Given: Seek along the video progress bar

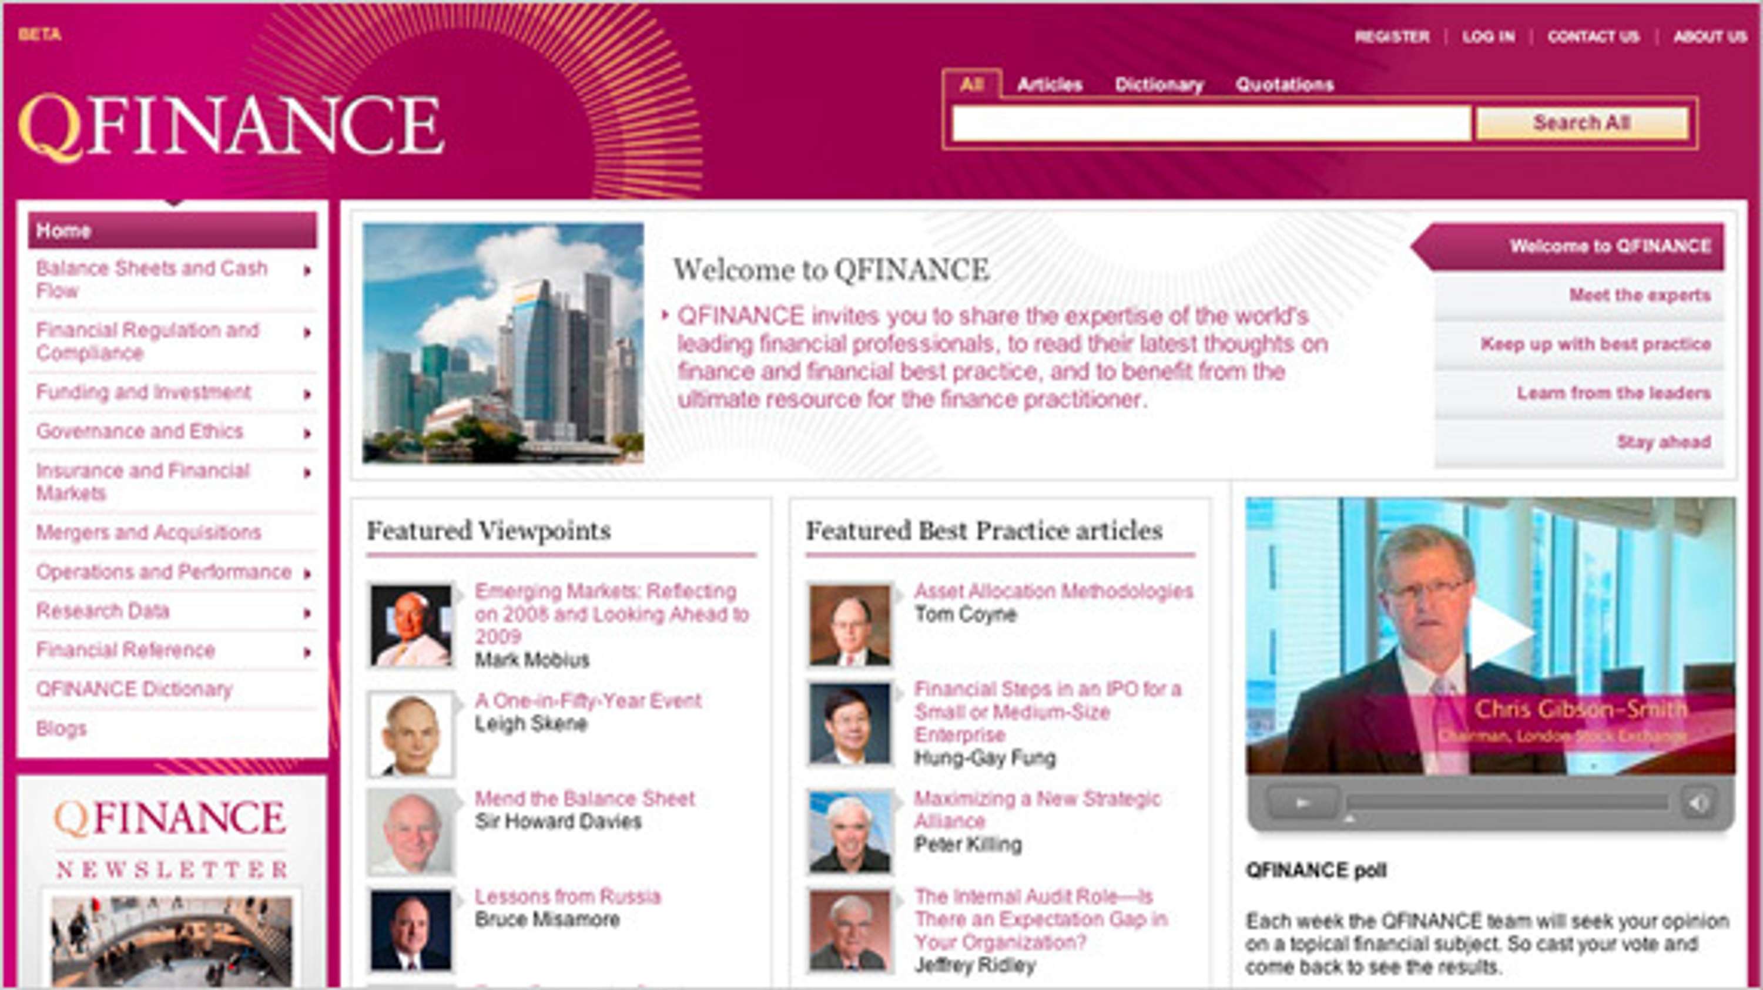Looking at the screenshot, I should click(1507, 803).
